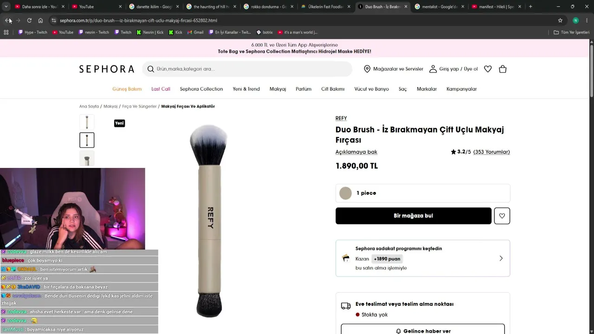Select the beige '1 piece' color swatch
The width and height of the screenshot is (594, 334).
point(345,193)
